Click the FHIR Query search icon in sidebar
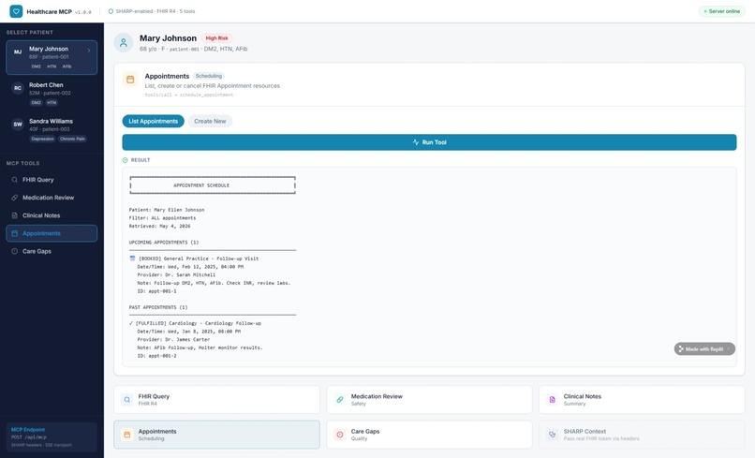This screenshot has width=755, height=458. coord(14,180)
